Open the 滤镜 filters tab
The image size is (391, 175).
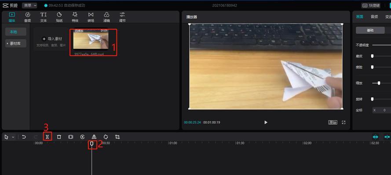[106, 17]
